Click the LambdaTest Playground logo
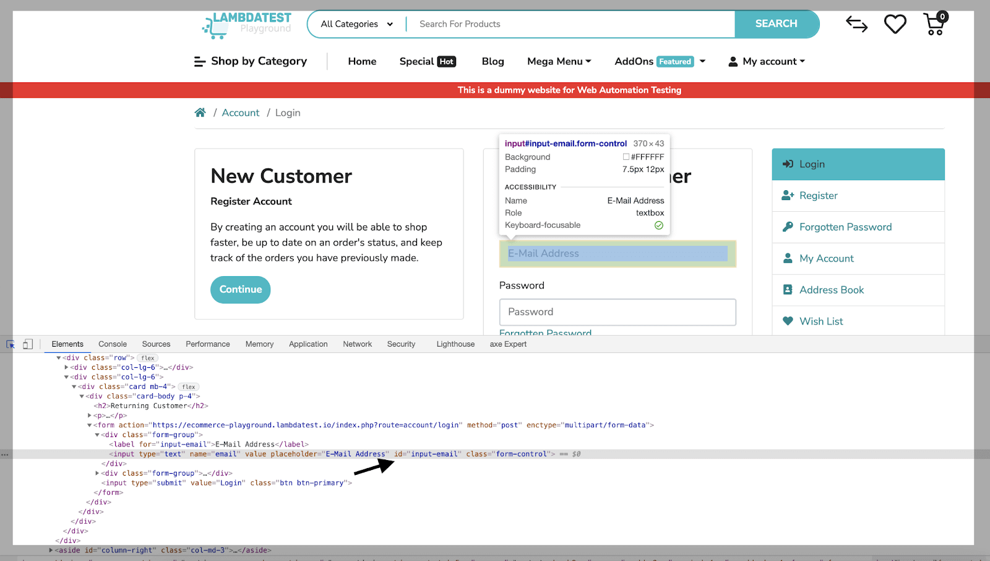This screenshot has width=990, height=561. click(x=246, y=25)
